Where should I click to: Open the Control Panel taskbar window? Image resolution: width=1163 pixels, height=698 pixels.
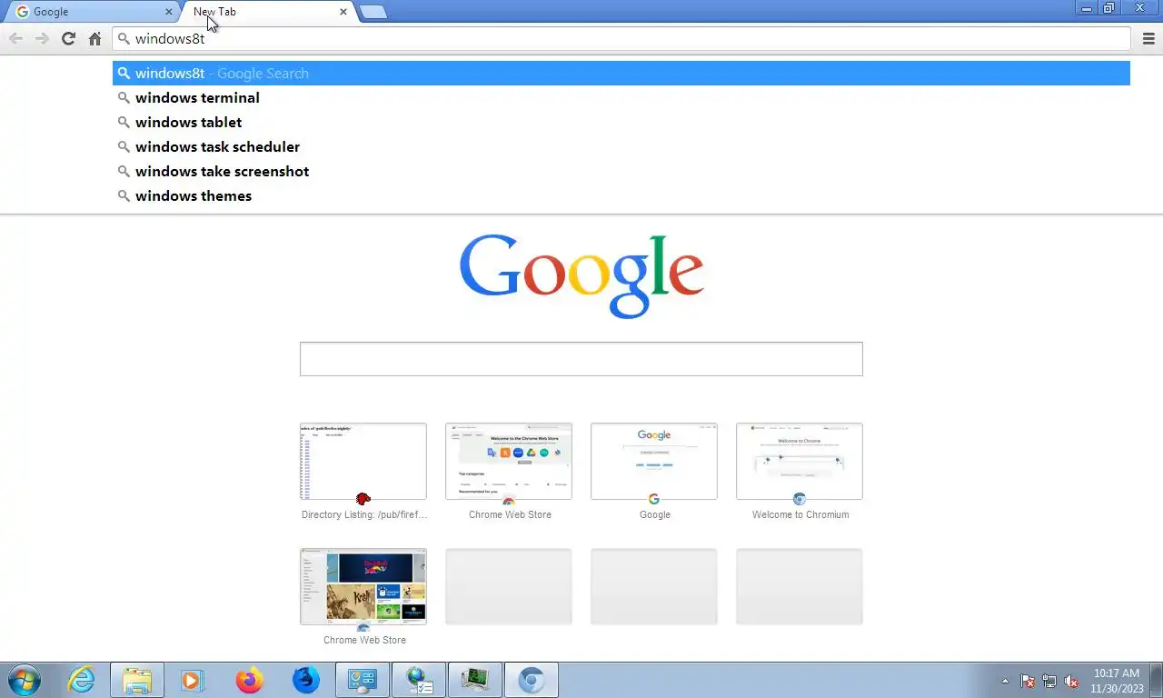363,680
